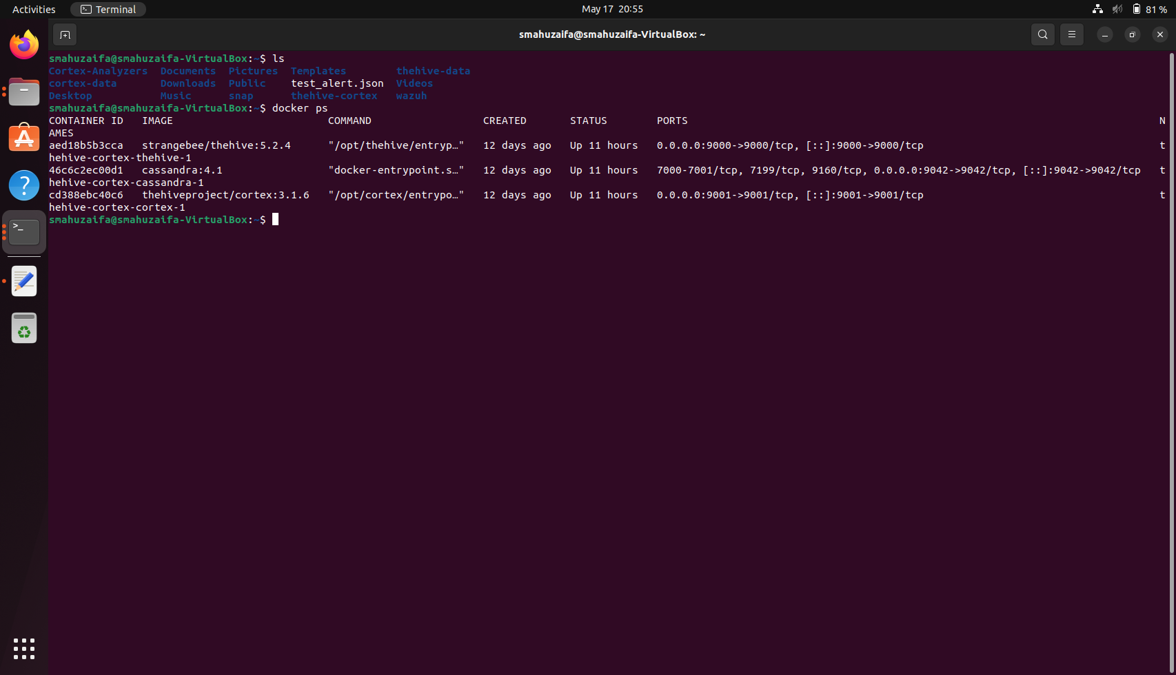Screen dimensions: 1176x675
Task: Click the 81 % battery text
Action: [x=1156, y=10]
